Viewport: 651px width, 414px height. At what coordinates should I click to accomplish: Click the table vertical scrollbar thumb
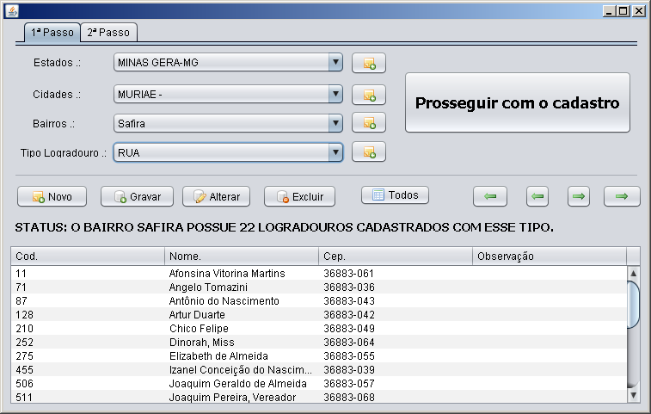(633, 305)
